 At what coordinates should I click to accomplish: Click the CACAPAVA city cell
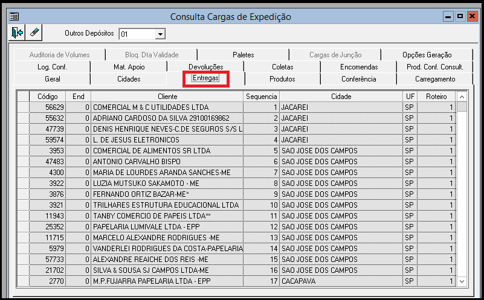click(x=341, y=281)
